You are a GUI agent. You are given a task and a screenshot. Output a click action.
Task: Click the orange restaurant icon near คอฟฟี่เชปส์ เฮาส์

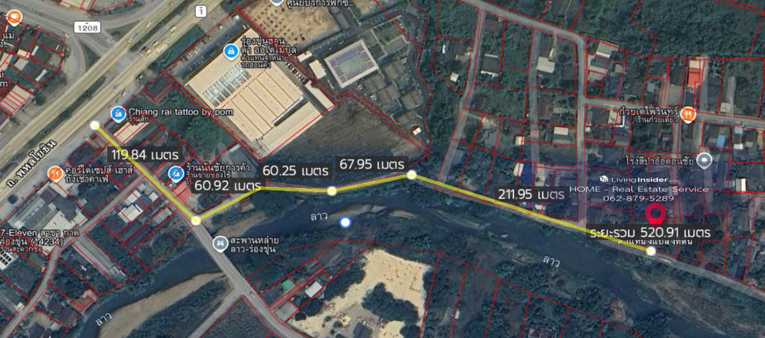click(x=55, y=173)
